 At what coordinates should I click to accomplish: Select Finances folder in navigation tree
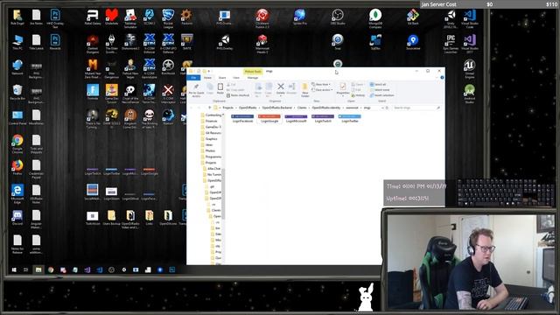tap(208, 121)
